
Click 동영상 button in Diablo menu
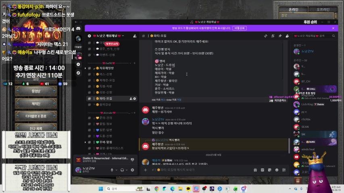[36, 91]
